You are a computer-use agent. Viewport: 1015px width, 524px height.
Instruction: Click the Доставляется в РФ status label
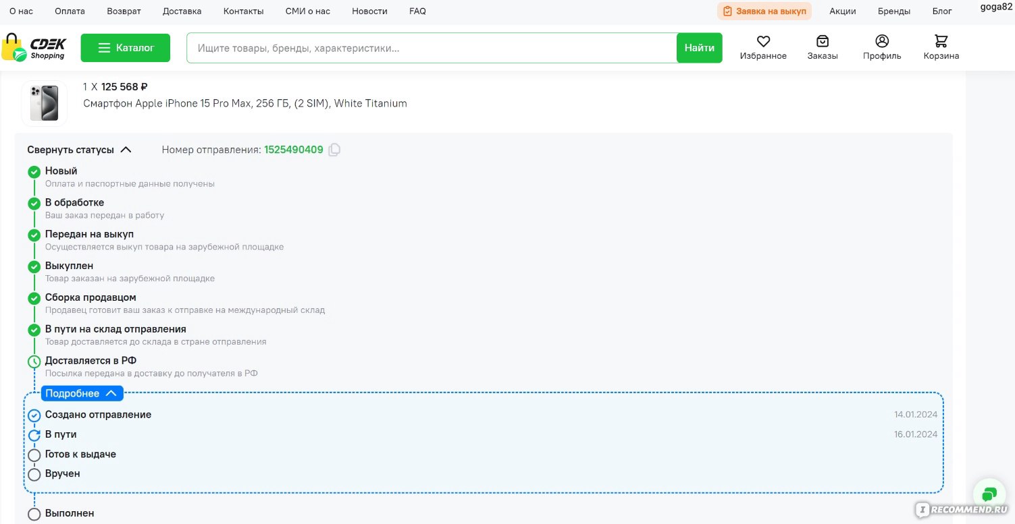(91, 361)
